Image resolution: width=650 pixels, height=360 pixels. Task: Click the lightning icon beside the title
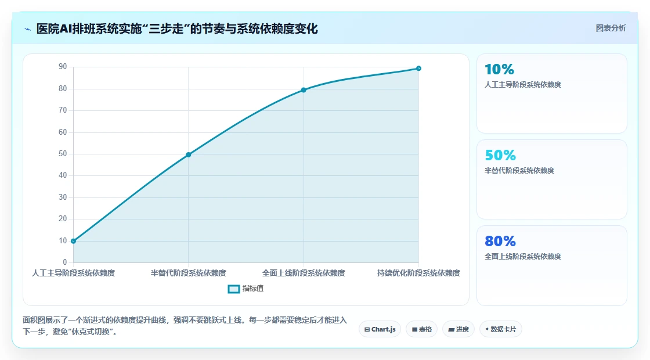pos(28,29)
